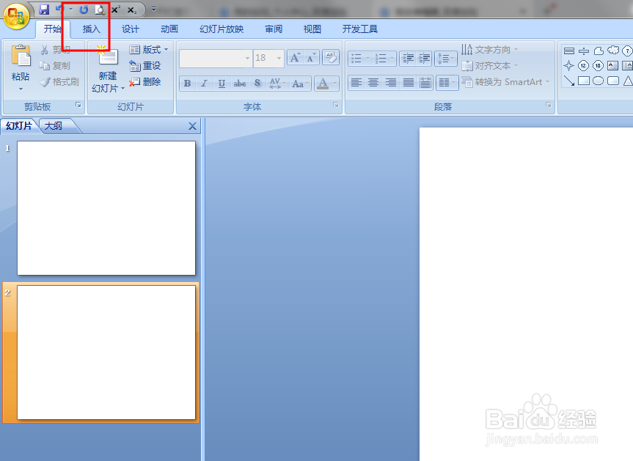Open the 插入 ribbon tab

pyautogui.click(x=91, y=29)
